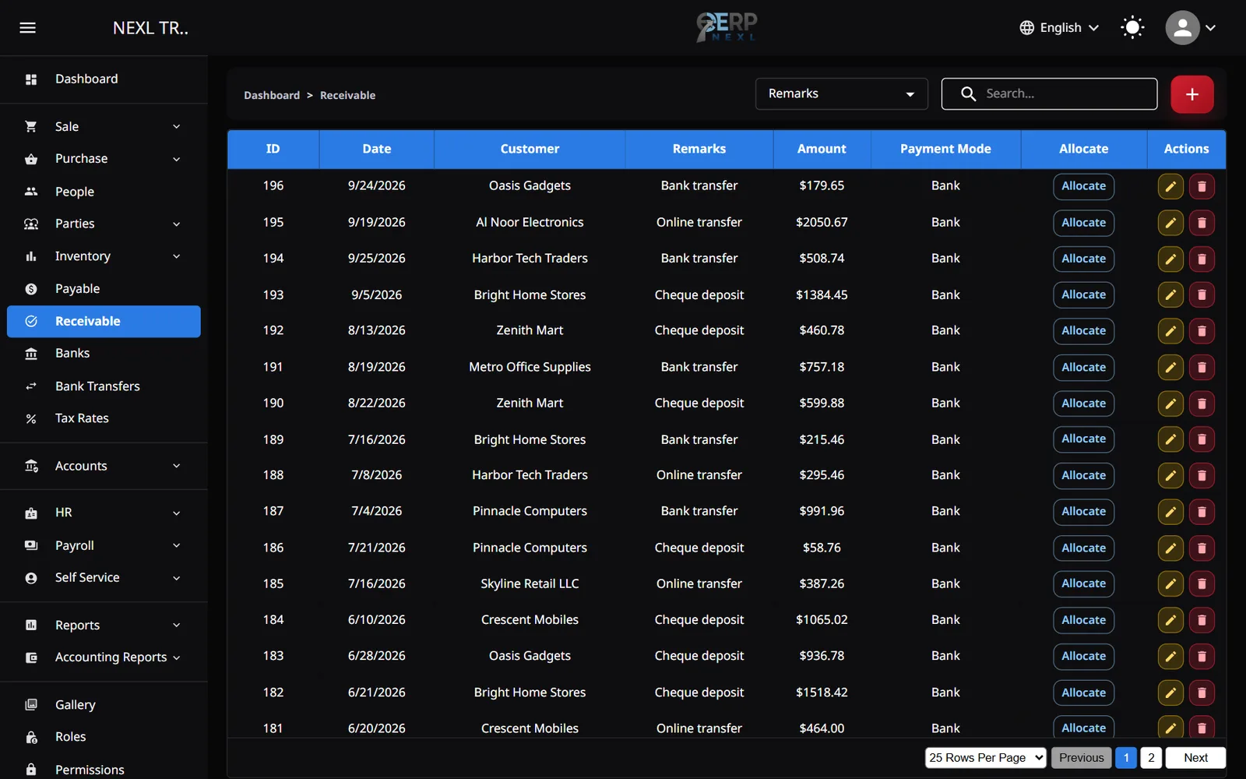Open Bank Transfers in the sidebar
The height and width of the screenshot is (779, 1246).
(x=104, y=386)
